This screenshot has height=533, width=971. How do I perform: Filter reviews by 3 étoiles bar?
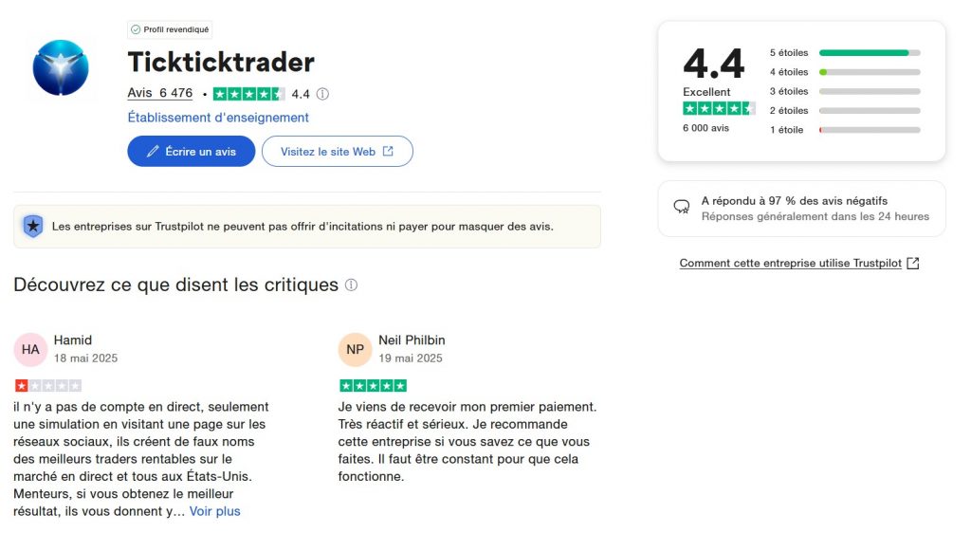(x=869, y=92)
